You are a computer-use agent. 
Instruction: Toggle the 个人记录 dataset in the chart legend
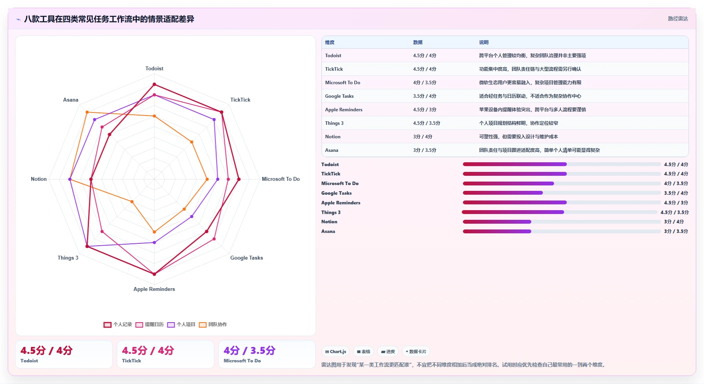(118, 325)
